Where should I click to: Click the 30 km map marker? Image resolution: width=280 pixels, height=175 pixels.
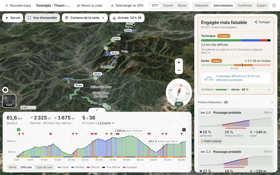click(114, 53)
